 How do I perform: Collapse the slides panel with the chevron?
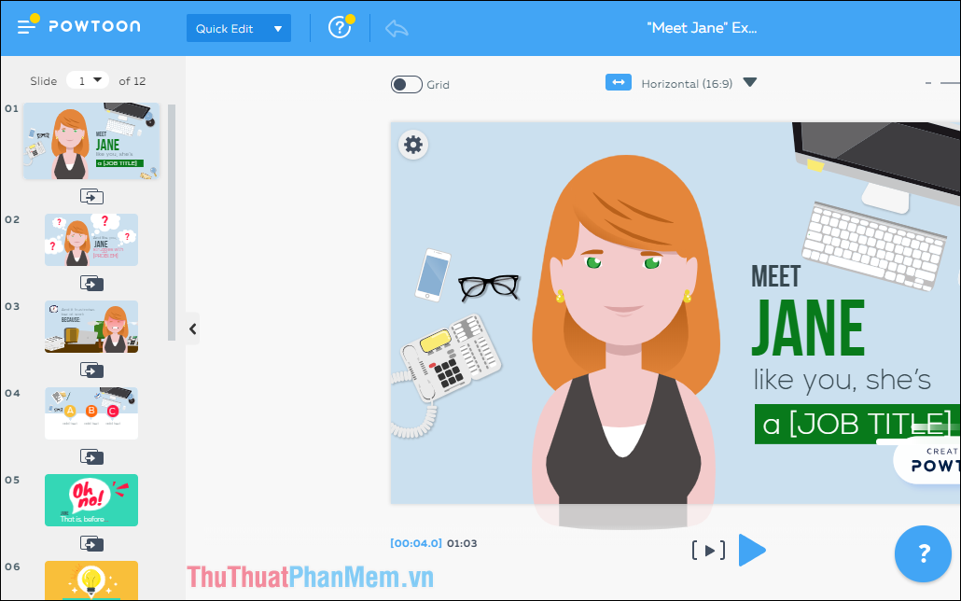point(192,328)
